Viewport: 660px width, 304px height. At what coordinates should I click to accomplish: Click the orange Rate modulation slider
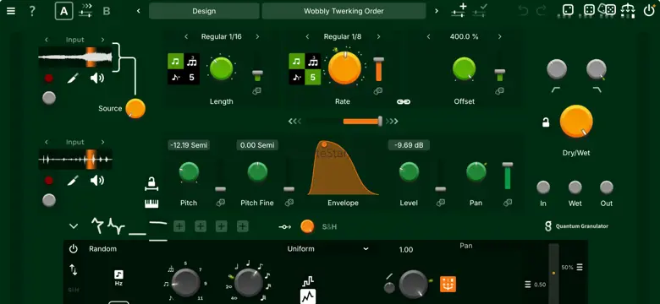tap(378, 69)
